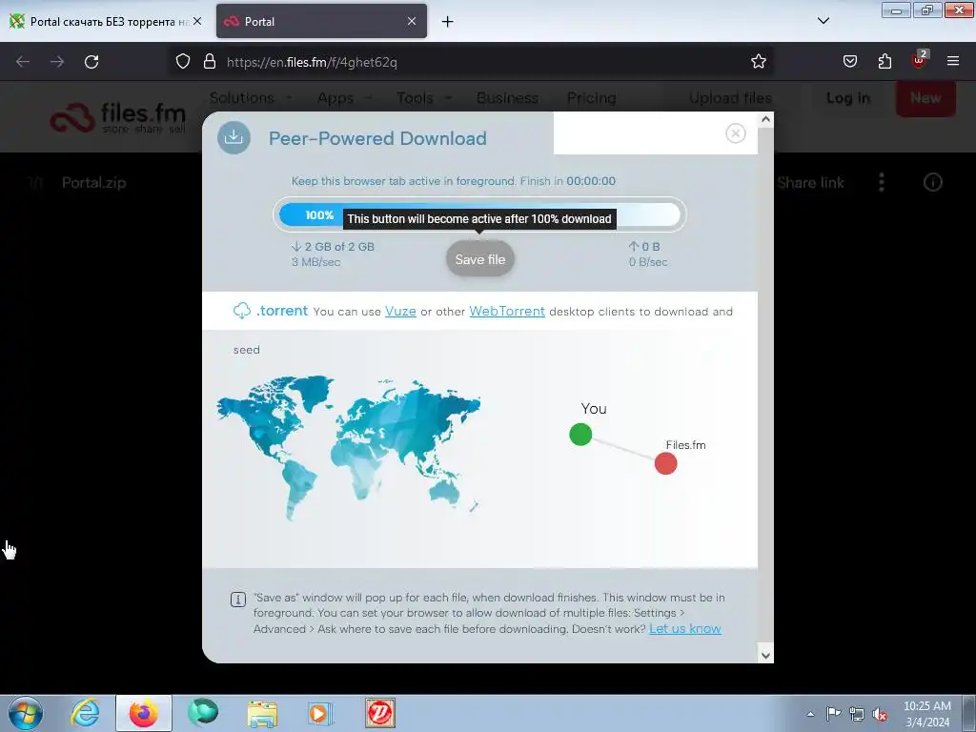Screen dimensions: 976x732
Task: Click the network tray icon
Action: (857, 714)
